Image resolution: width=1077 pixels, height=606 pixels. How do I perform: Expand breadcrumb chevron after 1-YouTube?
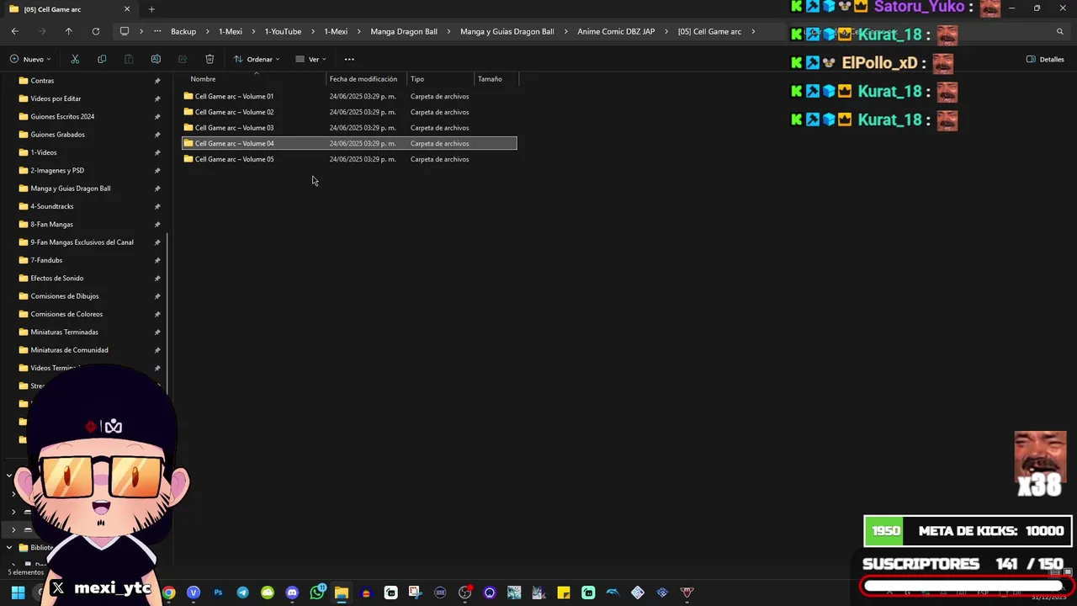coord(313,32)
